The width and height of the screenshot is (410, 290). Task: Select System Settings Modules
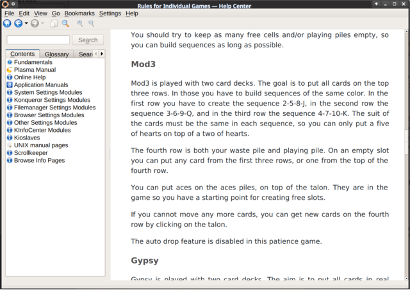point(48,92)
